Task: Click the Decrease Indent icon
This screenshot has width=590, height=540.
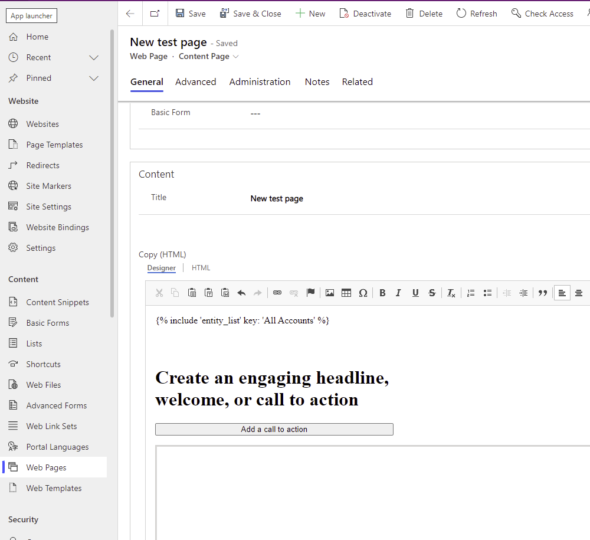Action: [507, 293]
